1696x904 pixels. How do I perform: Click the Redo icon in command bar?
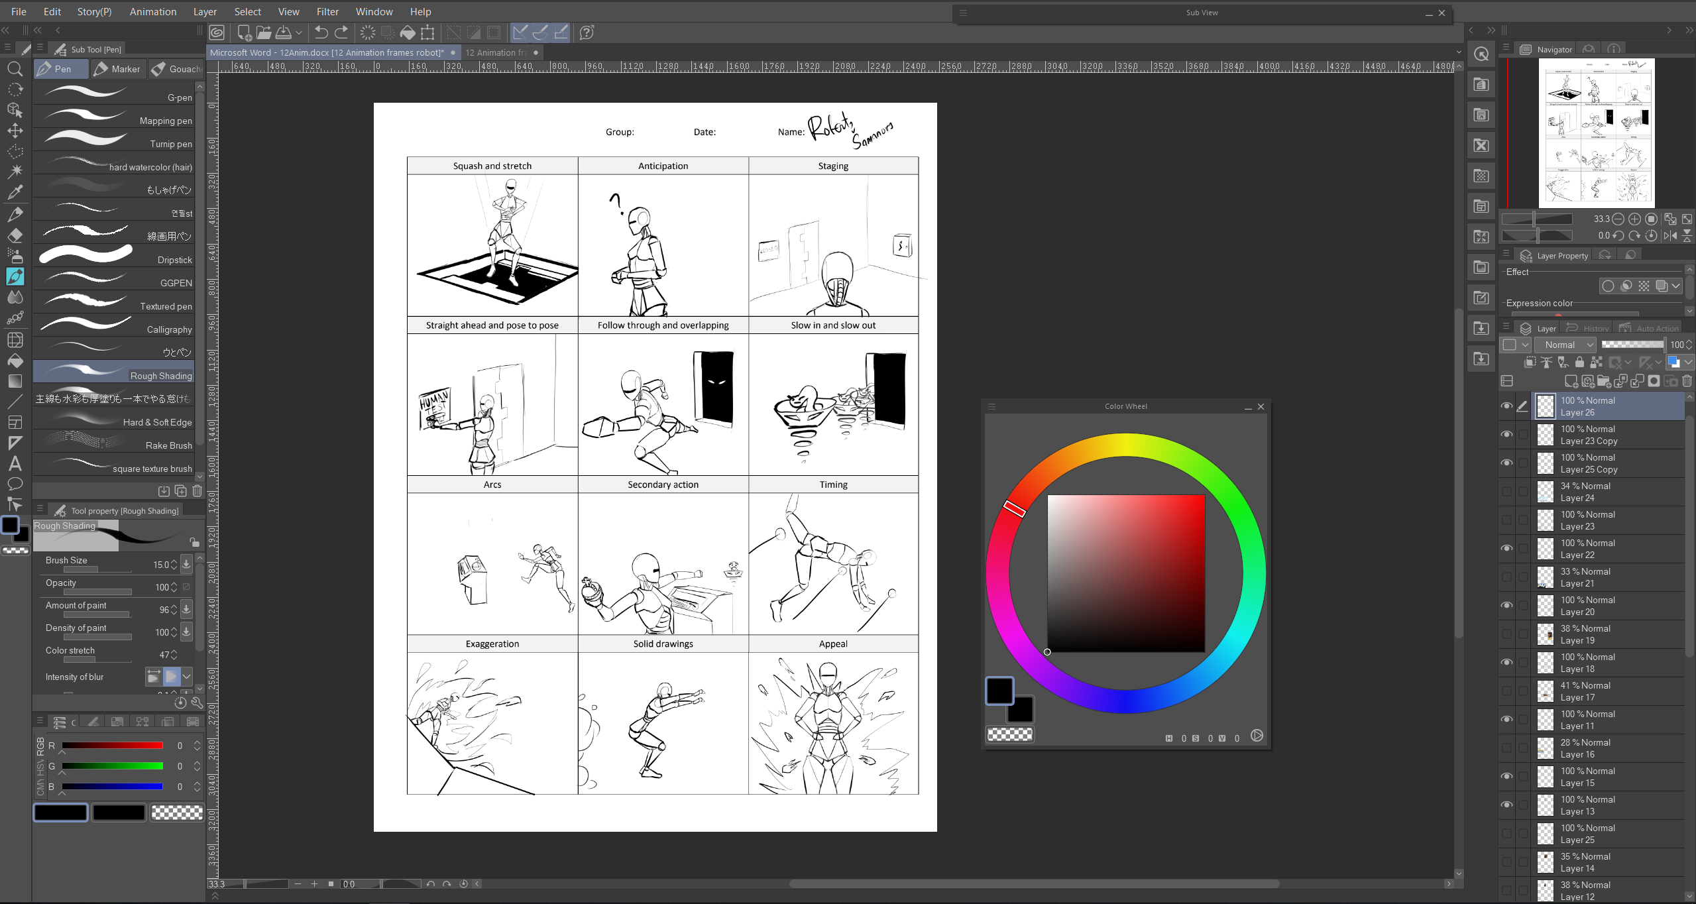click(341, 32)
